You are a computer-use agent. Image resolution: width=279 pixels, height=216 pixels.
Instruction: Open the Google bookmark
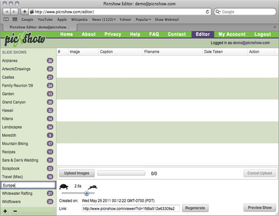(x=27, y=20)
